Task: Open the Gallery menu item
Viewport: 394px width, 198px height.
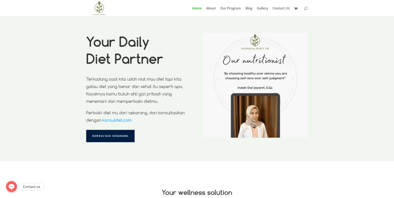Action: [262, 8]
